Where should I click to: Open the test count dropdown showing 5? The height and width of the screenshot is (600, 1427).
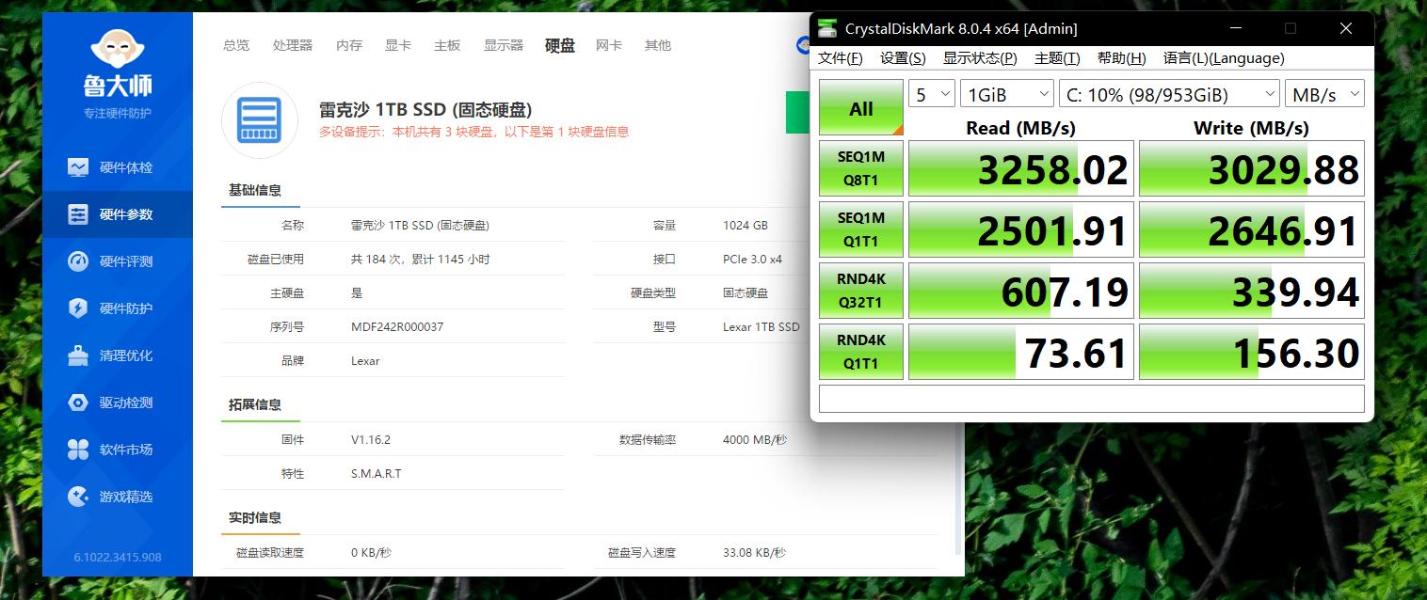pos(930,93)
